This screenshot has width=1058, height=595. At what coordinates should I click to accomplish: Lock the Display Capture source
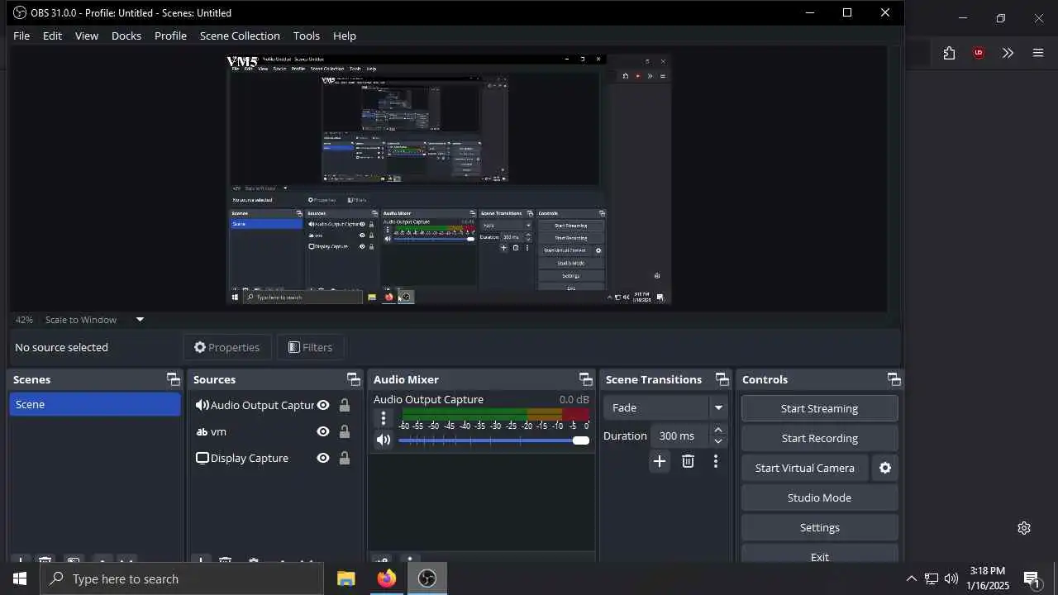[x=345, y=458]
